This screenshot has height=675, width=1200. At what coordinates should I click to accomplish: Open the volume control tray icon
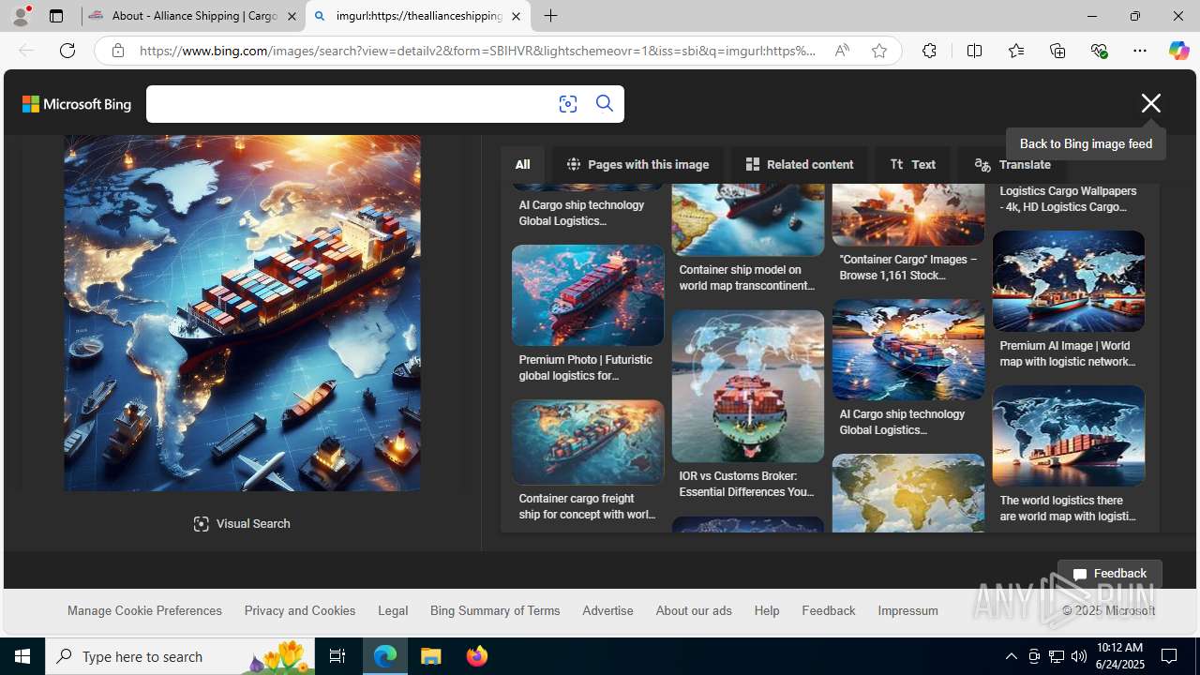(1079, 656)
